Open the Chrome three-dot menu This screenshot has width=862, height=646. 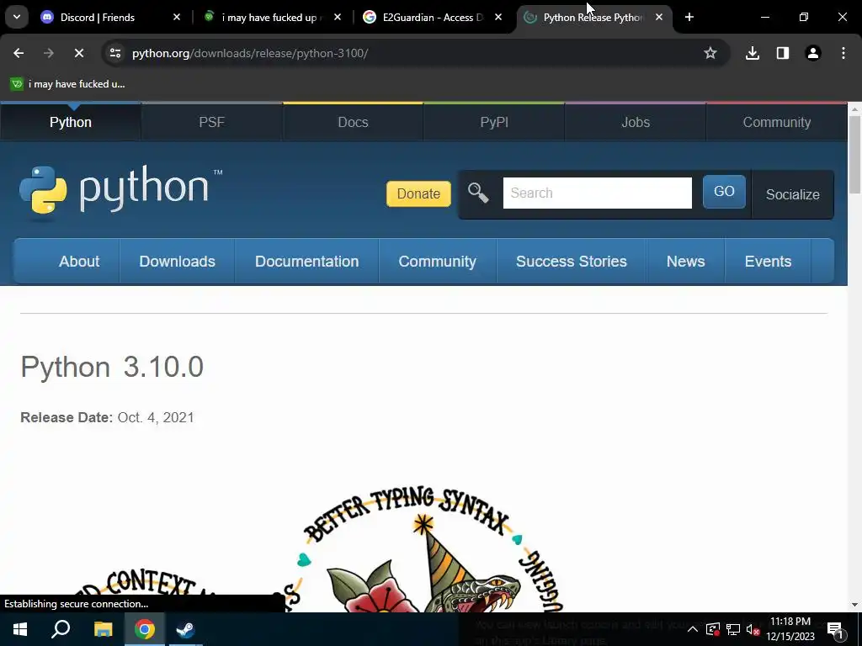(843, 53)
